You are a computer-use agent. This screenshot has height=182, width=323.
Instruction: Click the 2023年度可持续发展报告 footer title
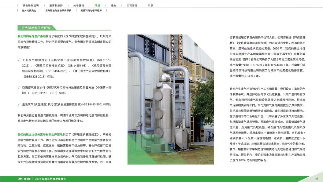coord(50,179)
